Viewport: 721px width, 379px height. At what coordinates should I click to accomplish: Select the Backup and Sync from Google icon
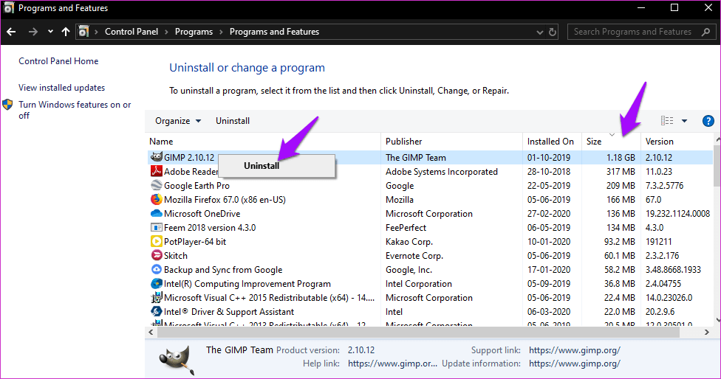[157, 269]
